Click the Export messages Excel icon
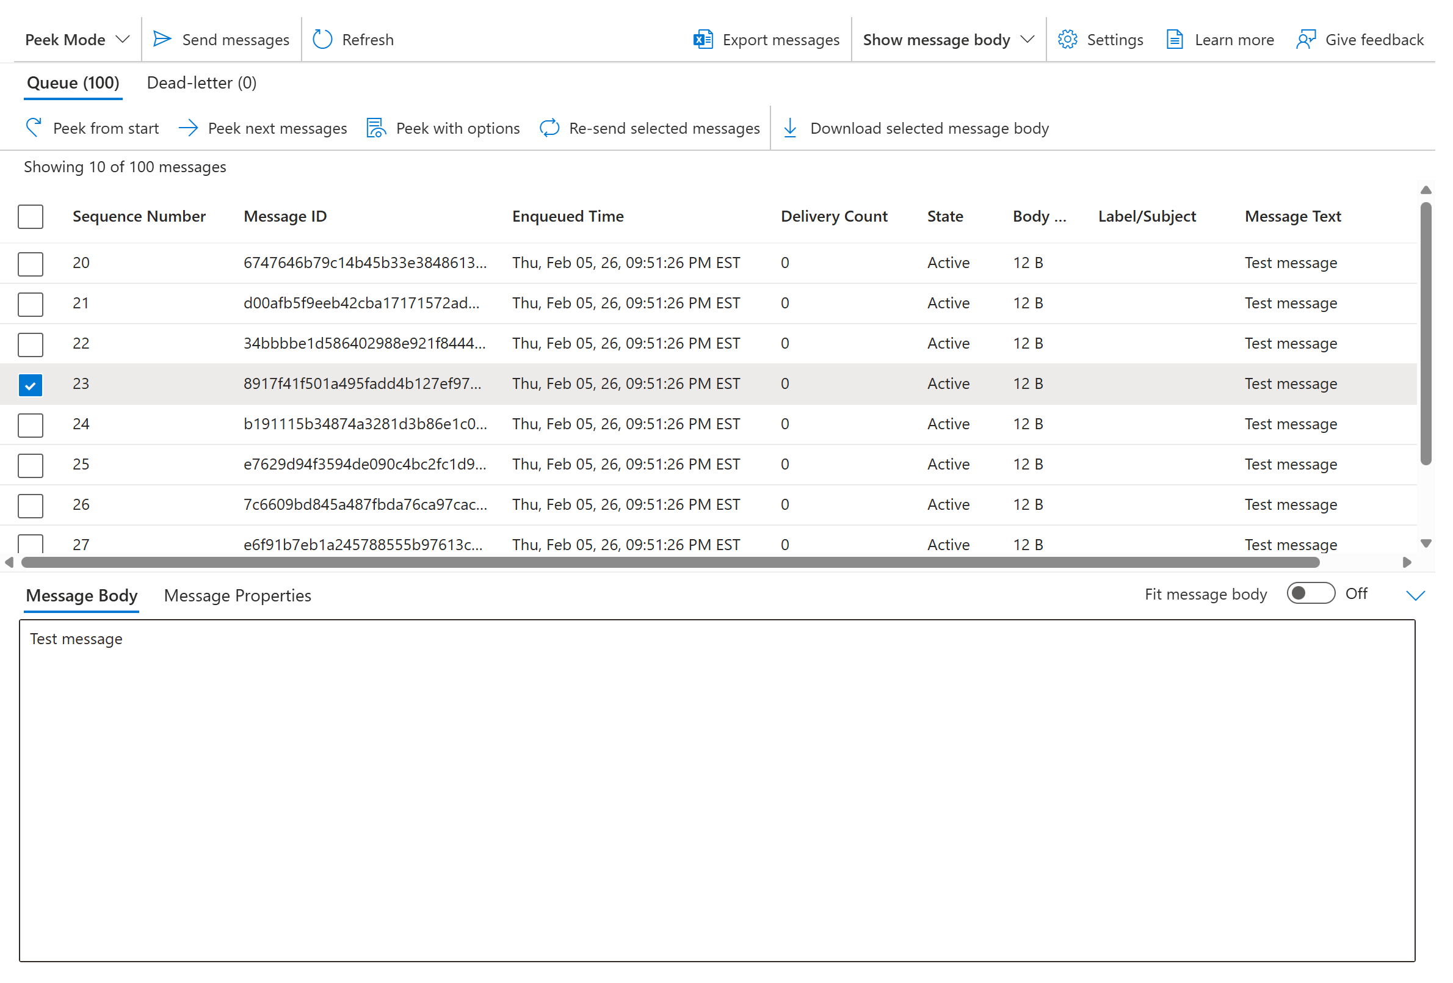Screen dimensions: 1453x983 coord(703,40)
